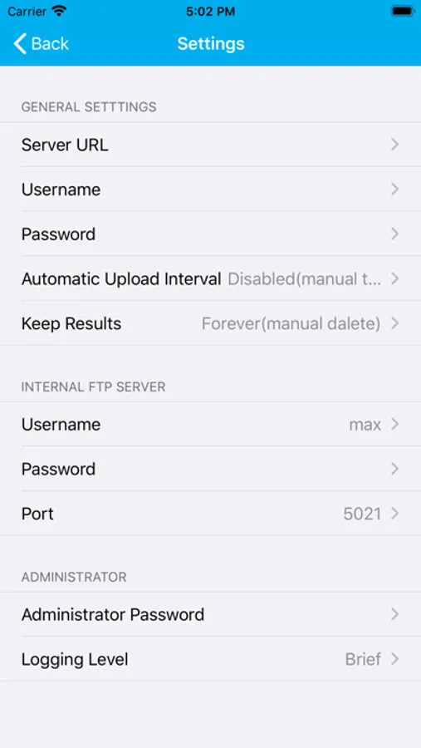This screenshot has height=748, width=421.
Task: Tap the Back chevron icon
Action: 20,44
